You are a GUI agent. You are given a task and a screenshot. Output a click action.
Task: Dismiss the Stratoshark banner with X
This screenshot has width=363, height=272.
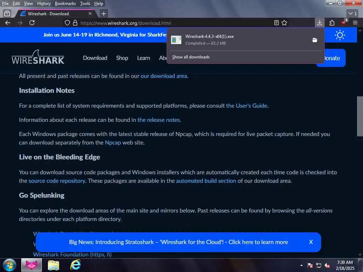point(311,242)
